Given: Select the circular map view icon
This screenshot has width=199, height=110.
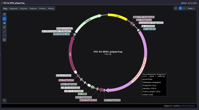Looking at the screenshot, I should (180, 8).
